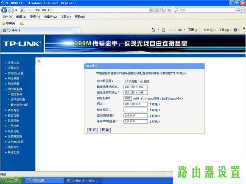Select the DHCP服务 submenu item
Viewport: 246px width, 184px height.
(x=16, y=94)
